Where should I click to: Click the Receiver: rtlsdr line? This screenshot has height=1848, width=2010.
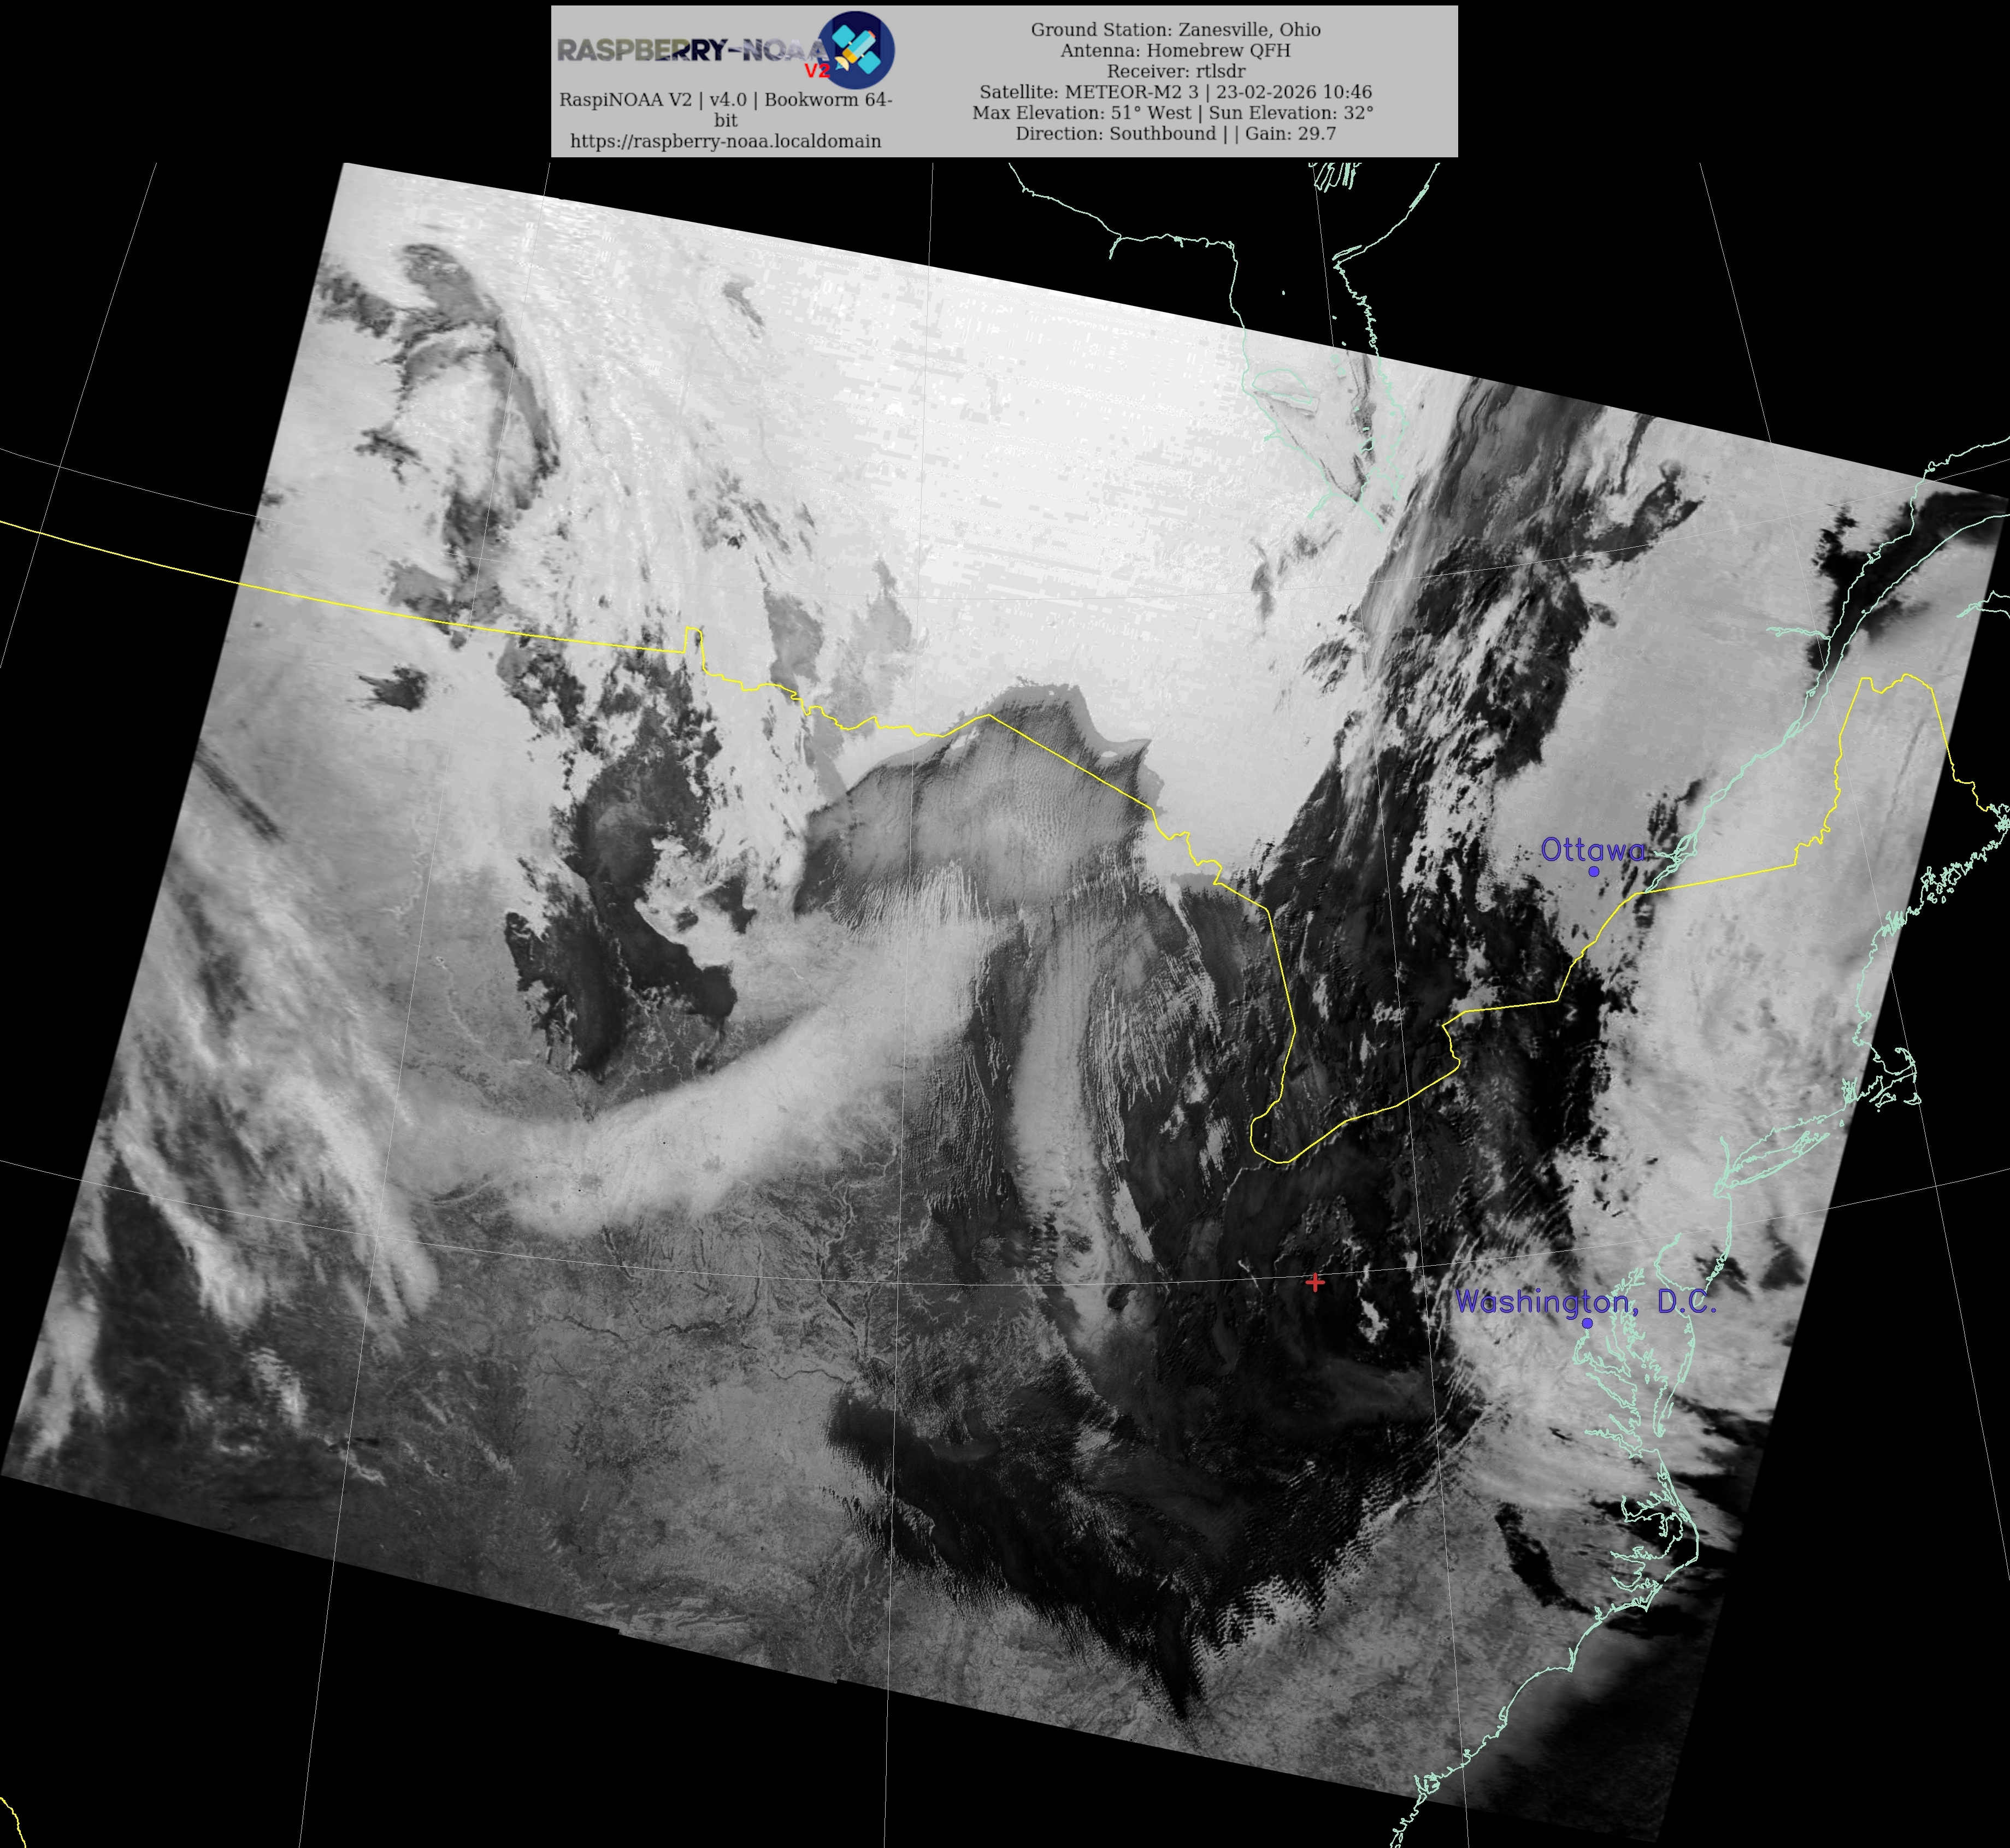1176,71
